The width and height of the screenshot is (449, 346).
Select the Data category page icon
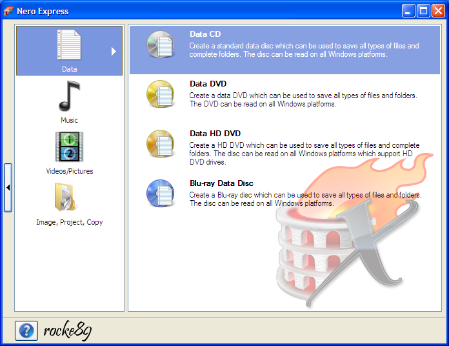point(69,45)
